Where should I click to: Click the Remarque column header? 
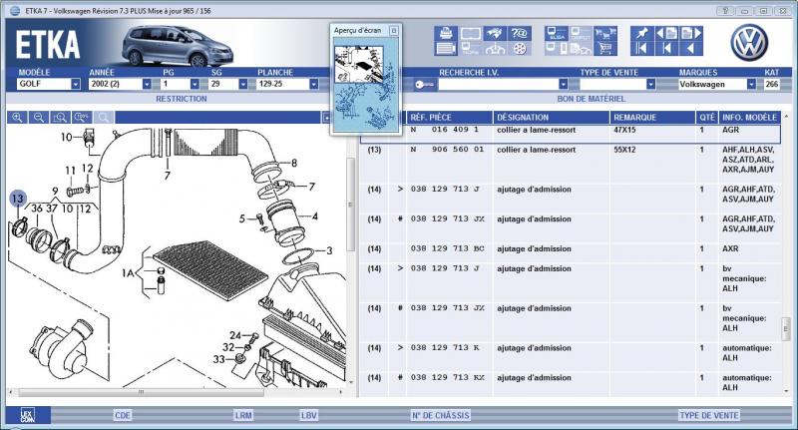(653, 118)
